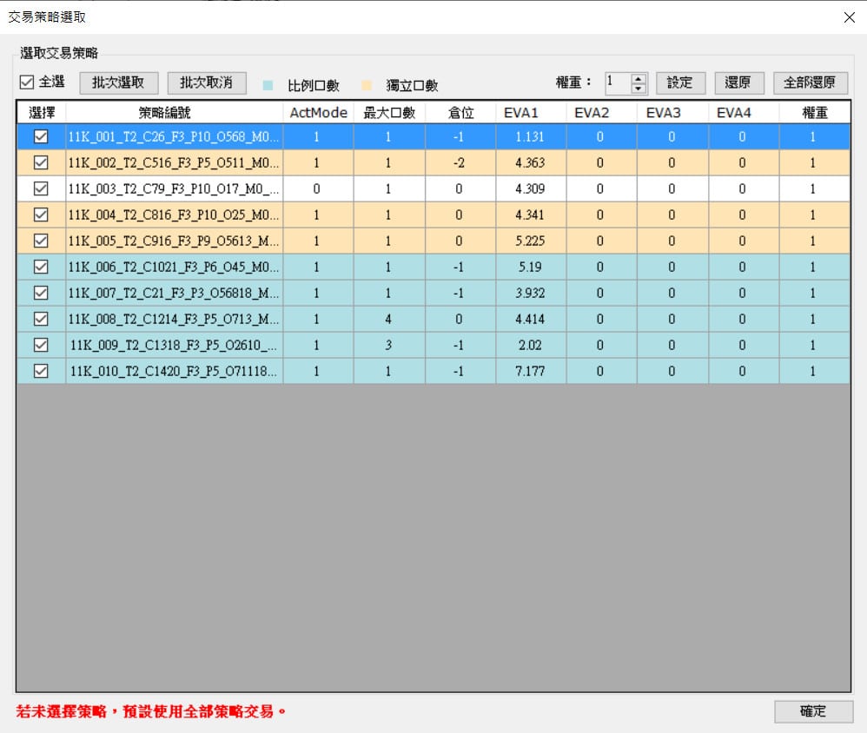867x733 pixels.
Task: Sort by EVA3 column header
Action: pyautogui.click(x=672, y=113)
